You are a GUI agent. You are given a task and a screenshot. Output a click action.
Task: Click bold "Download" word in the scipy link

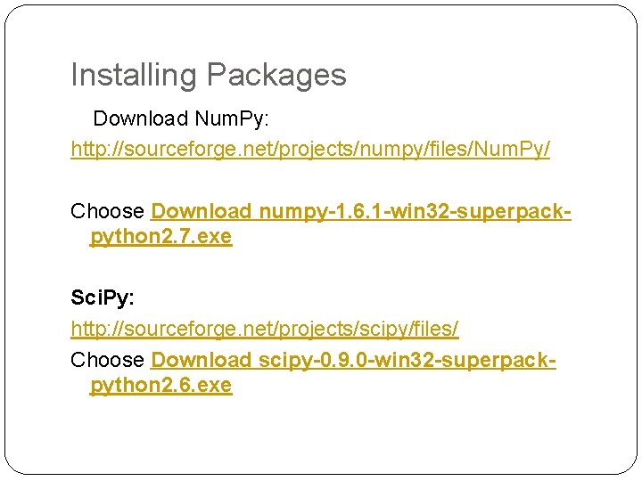202,360
